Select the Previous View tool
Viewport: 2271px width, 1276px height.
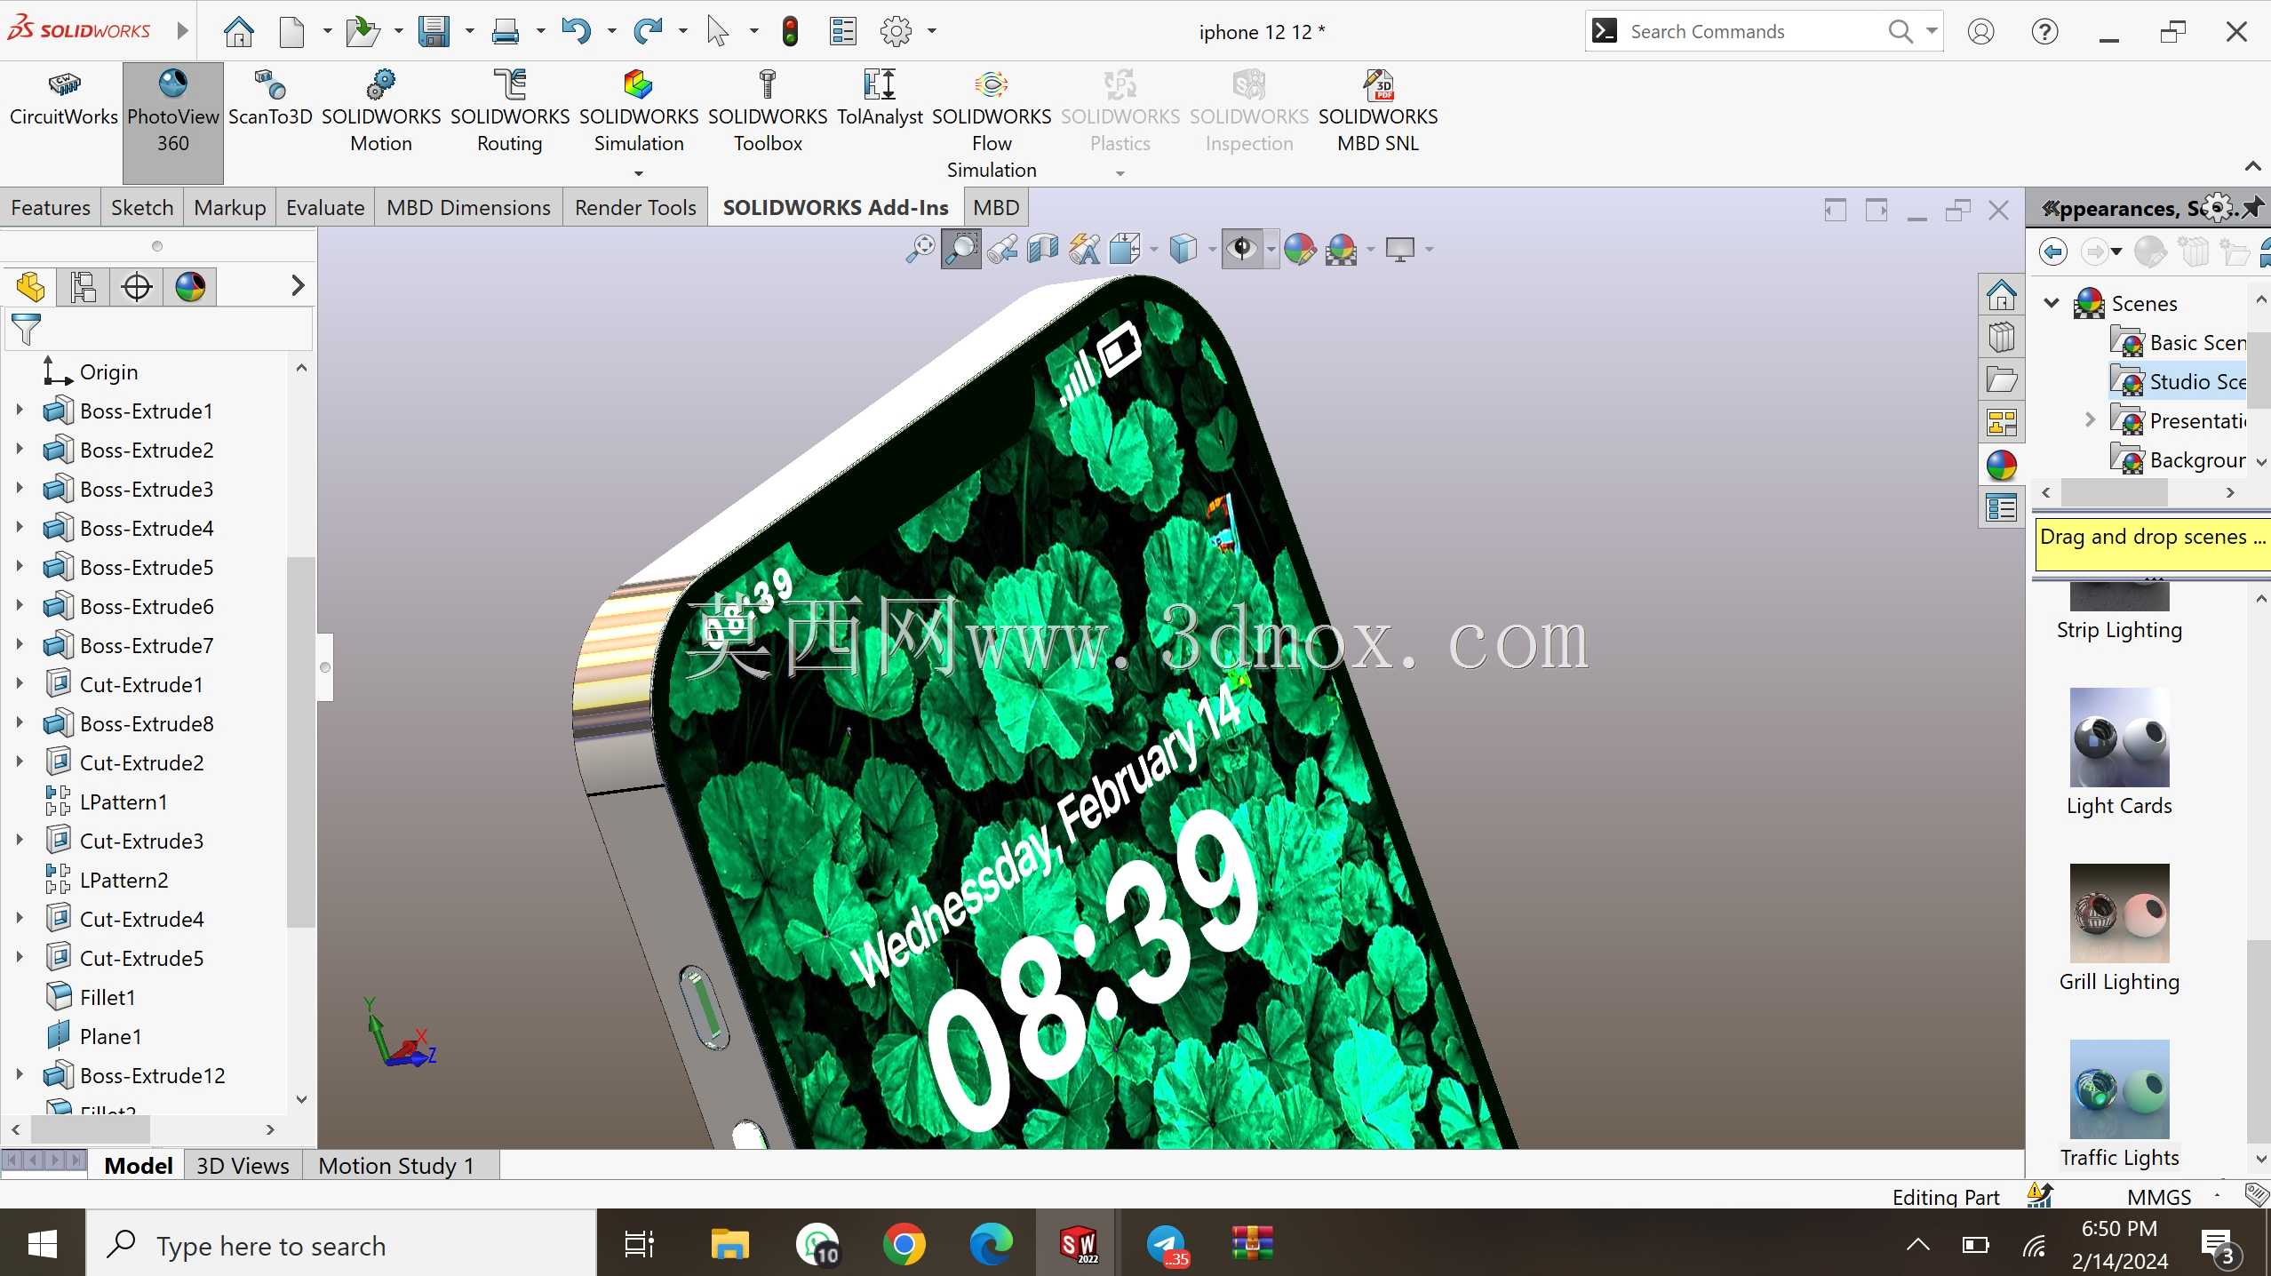[x=1002, y=250]
